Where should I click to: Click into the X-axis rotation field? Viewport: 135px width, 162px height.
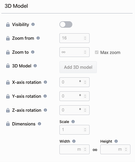point(74,82)
